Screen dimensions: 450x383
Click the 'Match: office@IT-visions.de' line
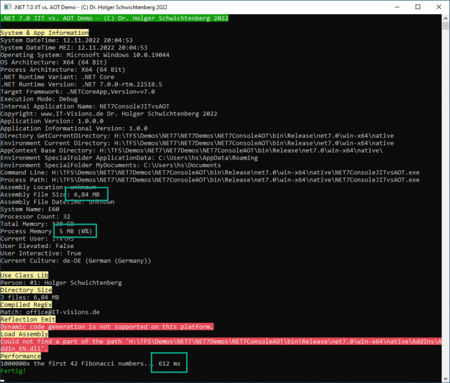click(50, 312)
